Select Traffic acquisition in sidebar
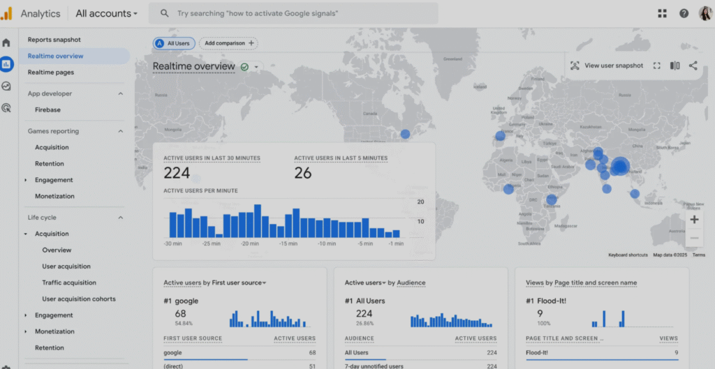The height and width of the screenshot is (369, 715). 69,283
